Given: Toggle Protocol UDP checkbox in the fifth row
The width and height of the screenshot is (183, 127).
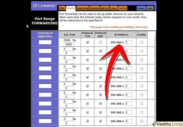Looking at the screenshot, I should [101, 77].
